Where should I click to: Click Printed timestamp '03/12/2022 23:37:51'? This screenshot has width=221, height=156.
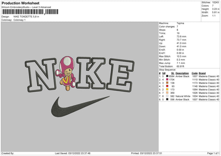151,153
